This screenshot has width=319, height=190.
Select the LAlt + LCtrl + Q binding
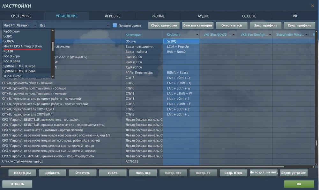coord(181,78)
